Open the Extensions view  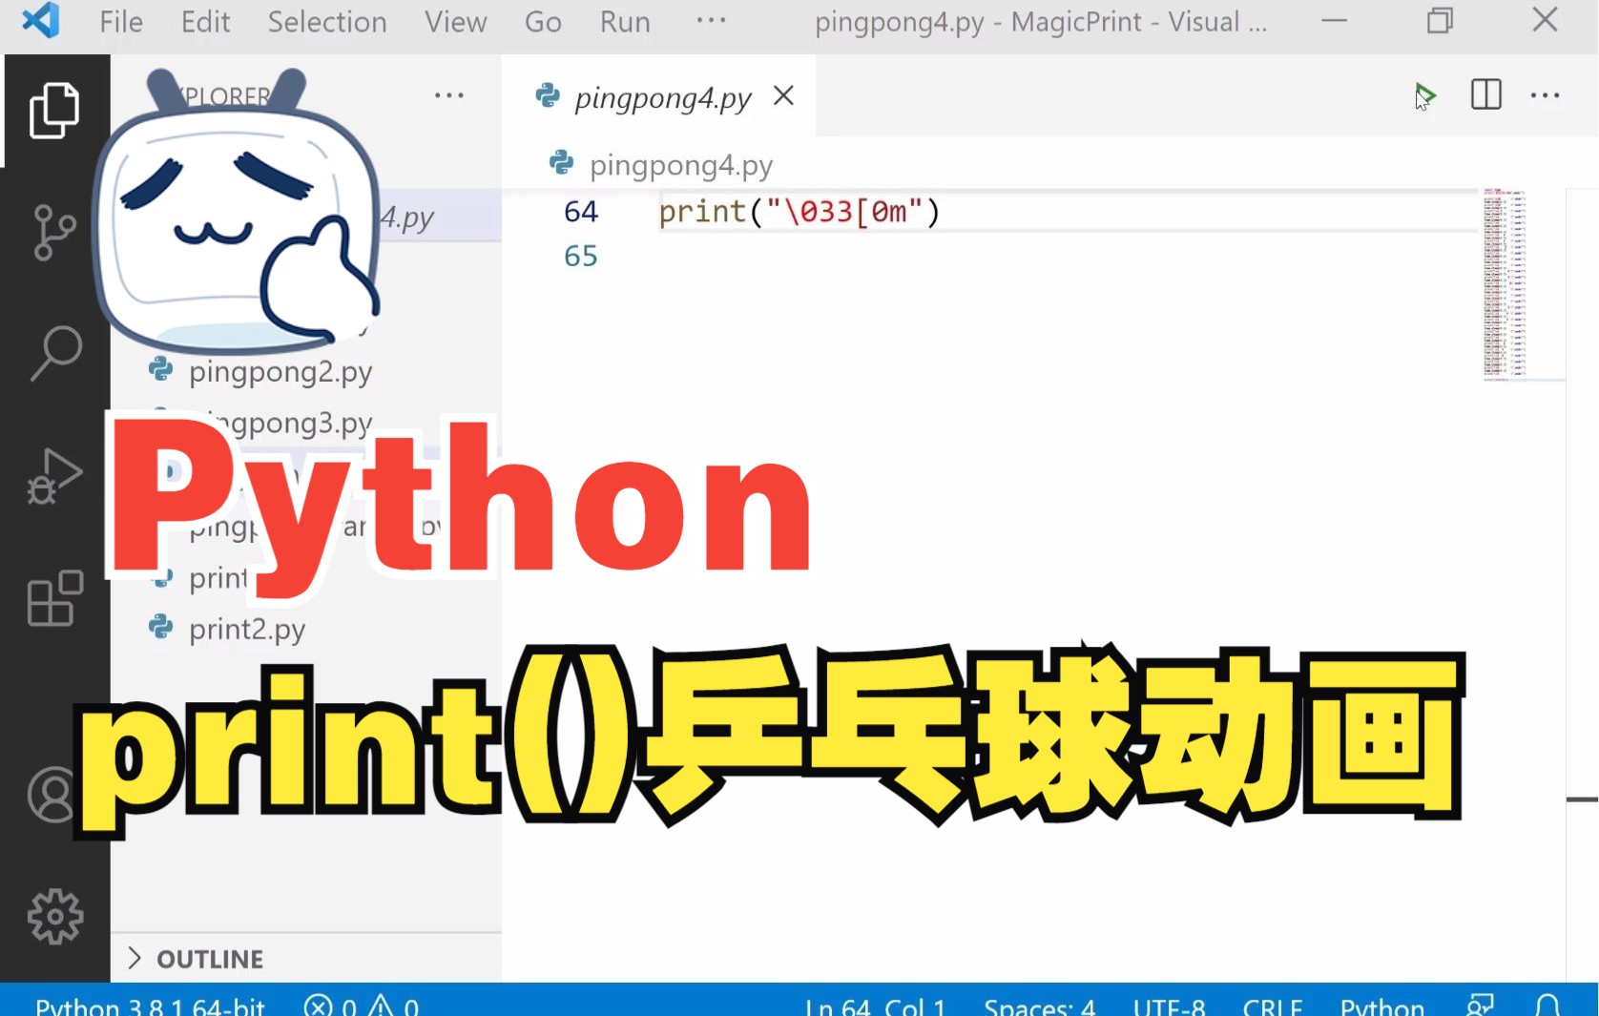point(54,599)
